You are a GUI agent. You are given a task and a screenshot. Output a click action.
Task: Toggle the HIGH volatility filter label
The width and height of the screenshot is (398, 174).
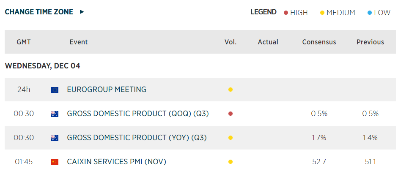click(x=299, y=13)
